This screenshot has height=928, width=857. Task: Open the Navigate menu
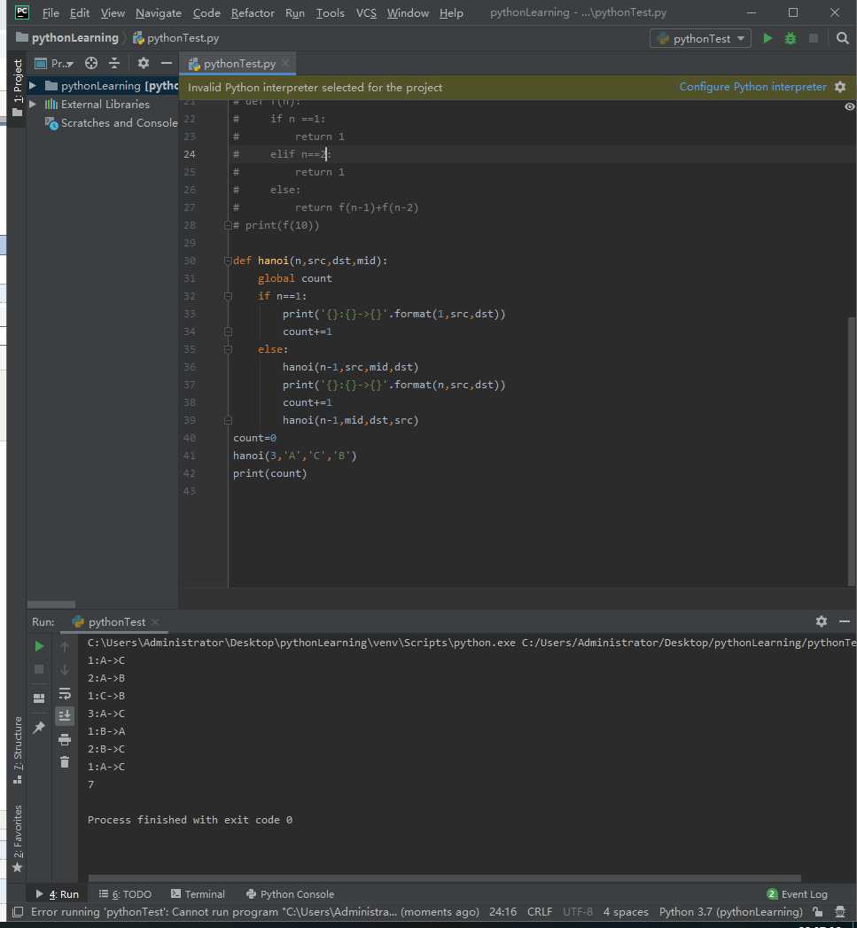point(158,13)
